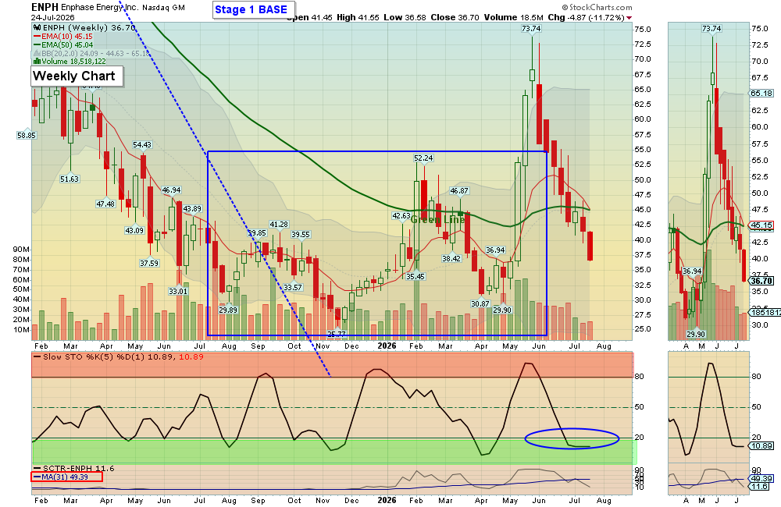Click the 49.39 MA tag in the right panel
The width and height of the screenshot is (781, 507).
click(x=761, y=479)
